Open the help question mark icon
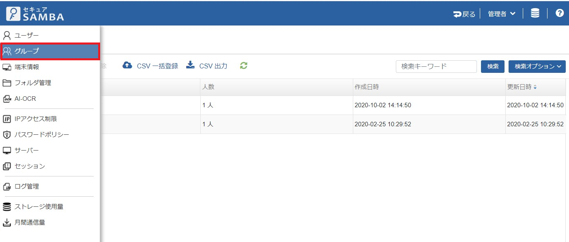This screenshot has height=242, width=569. 560,13
